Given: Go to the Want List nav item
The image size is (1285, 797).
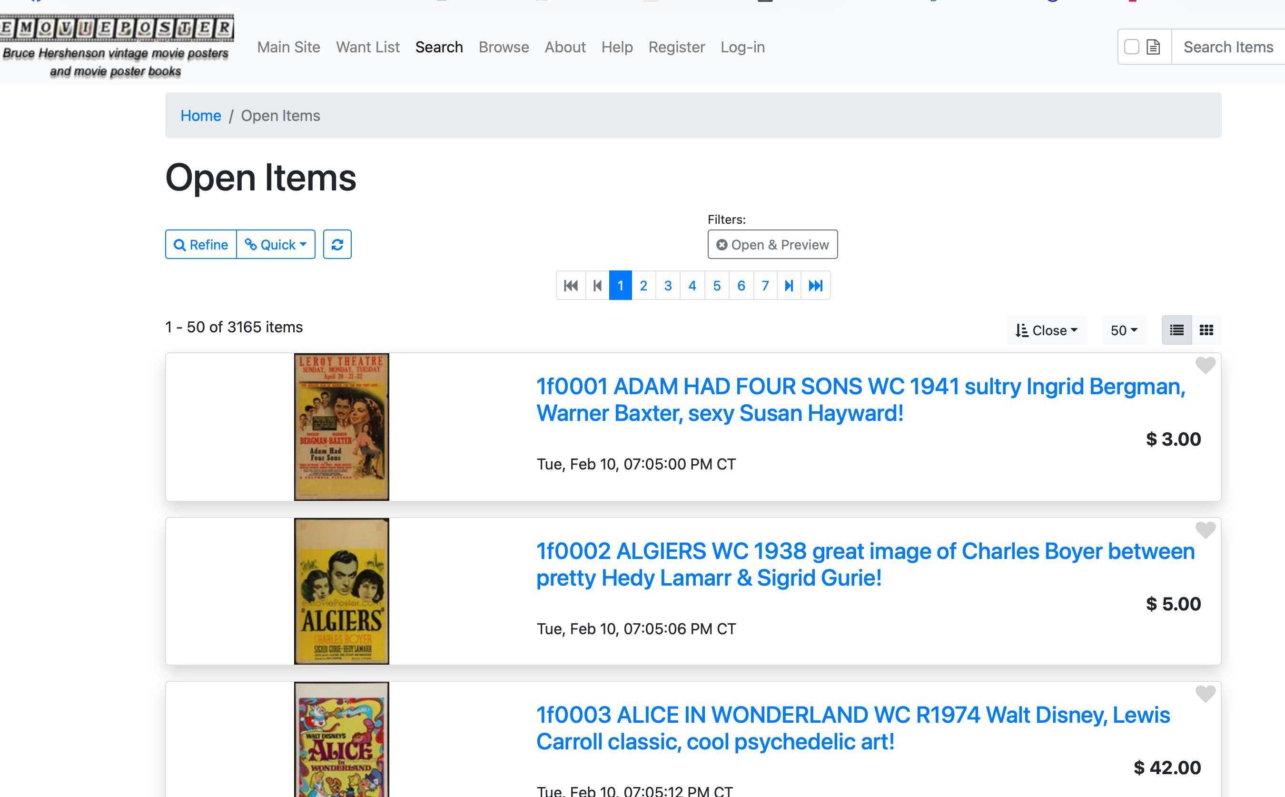Looking at the screenshot, I should 368,47.
